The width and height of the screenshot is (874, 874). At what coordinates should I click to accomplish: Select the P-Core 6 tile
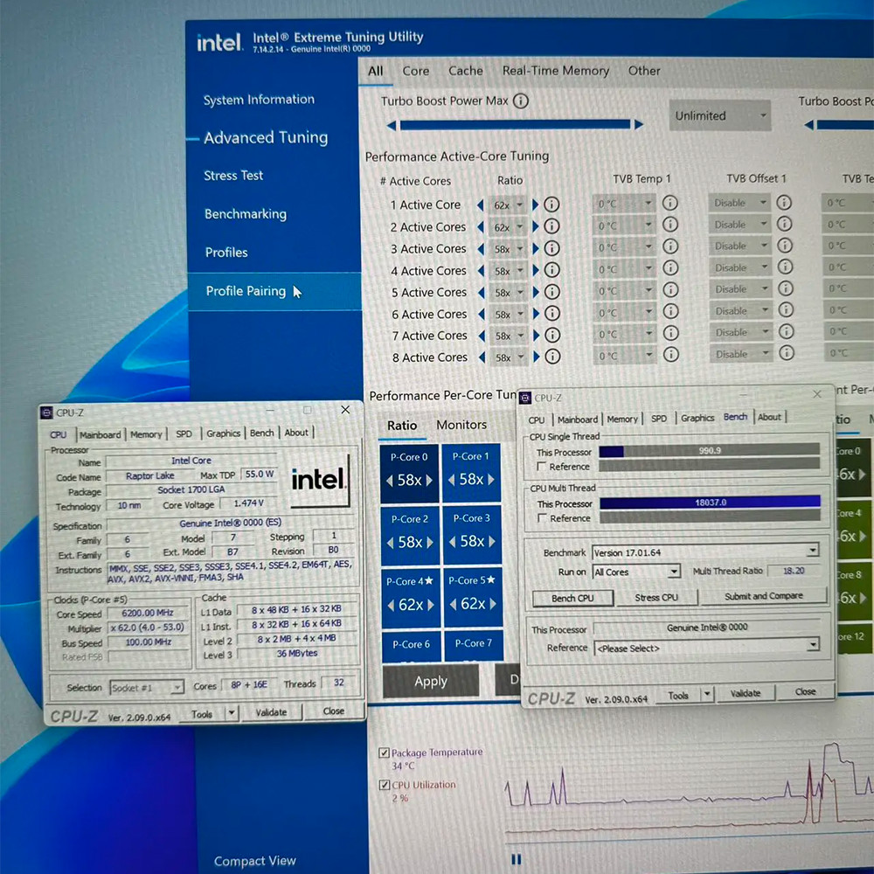pos(411,646)
